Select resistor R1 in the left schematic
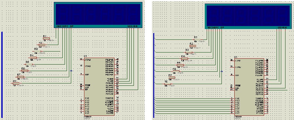Image resolution: width=294 pixels, height=120 pixels. click(46, 38)
